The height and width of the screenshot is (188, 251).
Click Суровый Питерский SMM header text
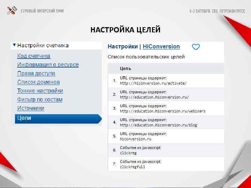coord(42,11)
